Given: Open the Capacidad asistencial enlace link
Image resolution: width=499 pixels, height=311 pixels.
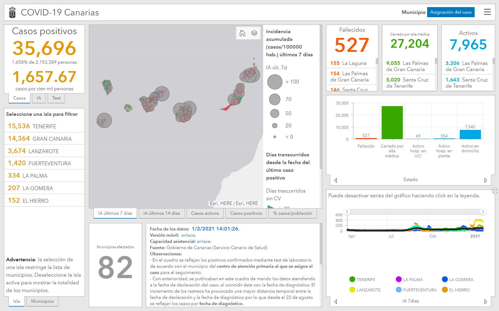Looking at the screenshot, I should tap(204, 241).
